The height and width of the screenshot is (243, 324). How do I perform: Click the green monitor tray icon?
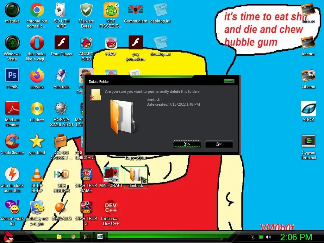point(261,237)
